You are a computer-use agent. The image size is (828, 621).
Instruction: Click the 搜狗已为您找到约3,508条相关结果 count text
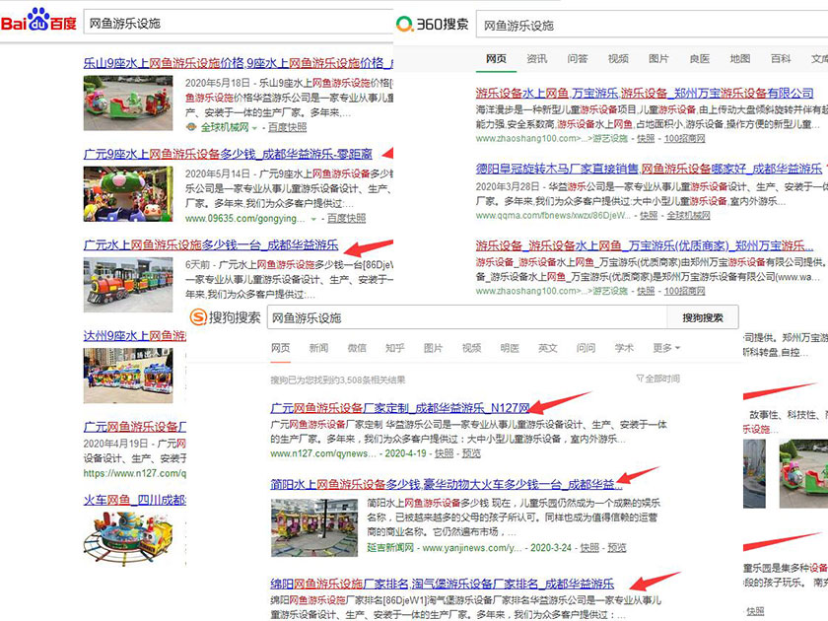tap(338, 379)
